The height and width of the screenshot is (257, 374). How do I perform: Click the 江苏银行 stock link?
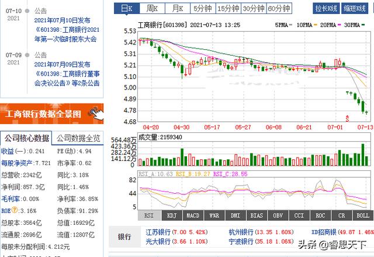coord(158,232)
